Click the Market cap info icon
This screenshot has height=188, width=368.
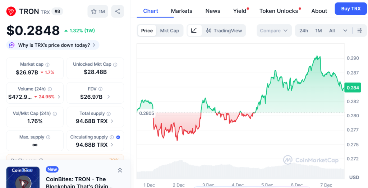tap(47, 65)
